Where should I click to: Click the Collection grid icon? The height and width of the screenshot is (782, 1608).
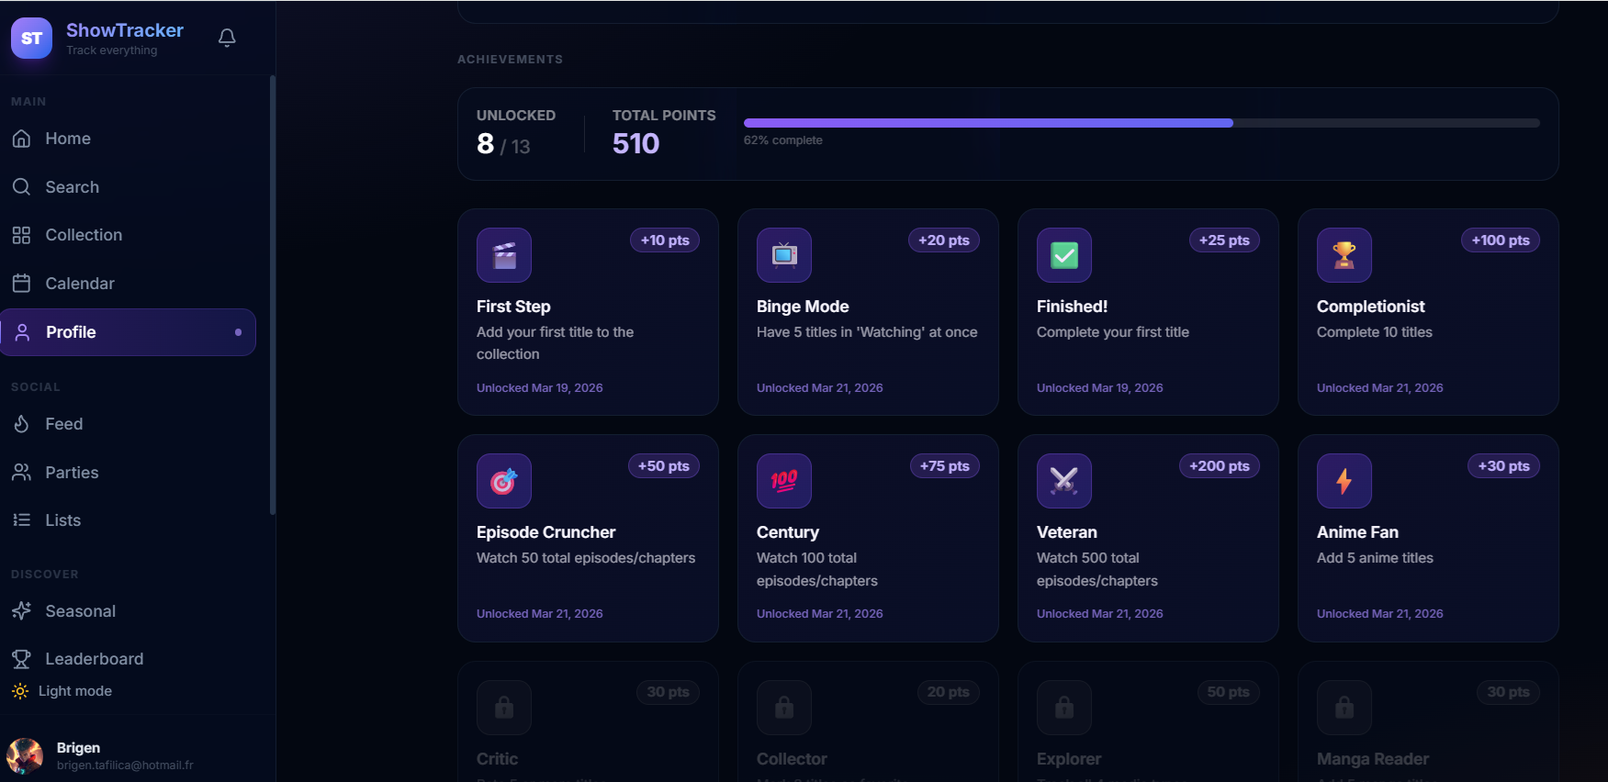[22, 235]
